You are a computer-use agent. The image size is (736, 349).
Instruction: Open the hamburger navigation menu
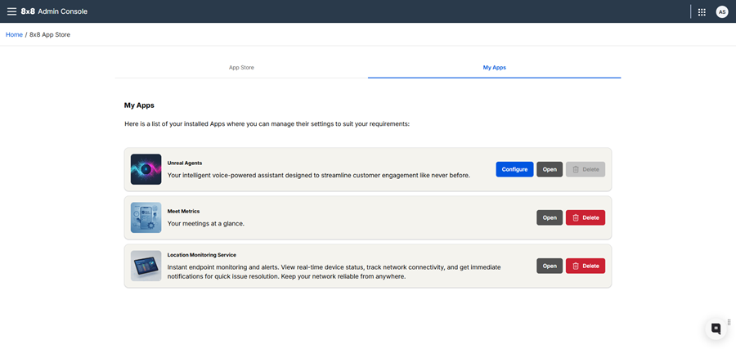pyautogui.click(x=11, y=11)
